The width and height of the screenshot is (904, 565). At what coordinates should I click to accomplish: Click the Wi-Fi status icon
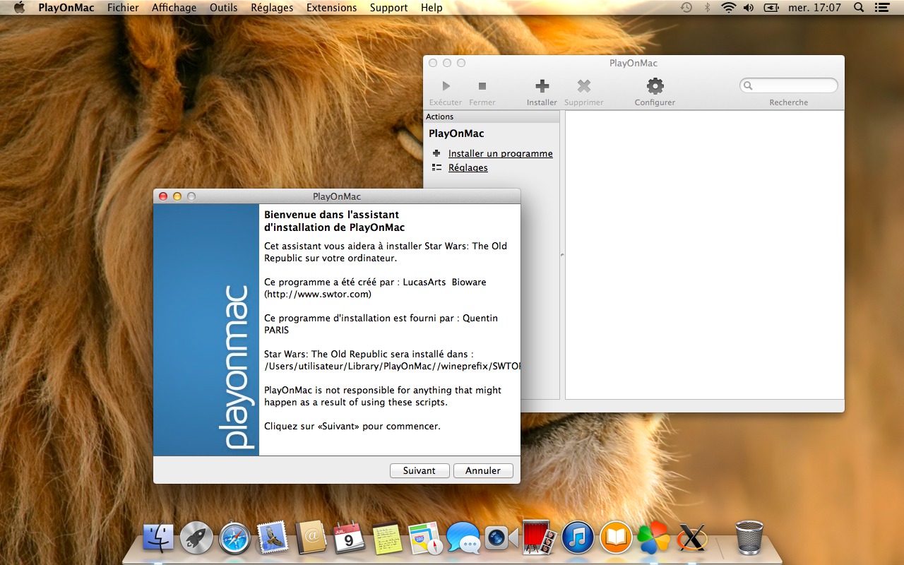point(728,8)
